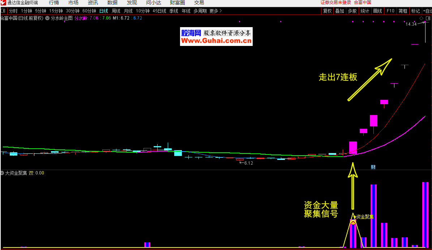This screenshot has height=250, width=432.
Task: Click the 画线 drawing tool button
Action: (x=377, y=11)
